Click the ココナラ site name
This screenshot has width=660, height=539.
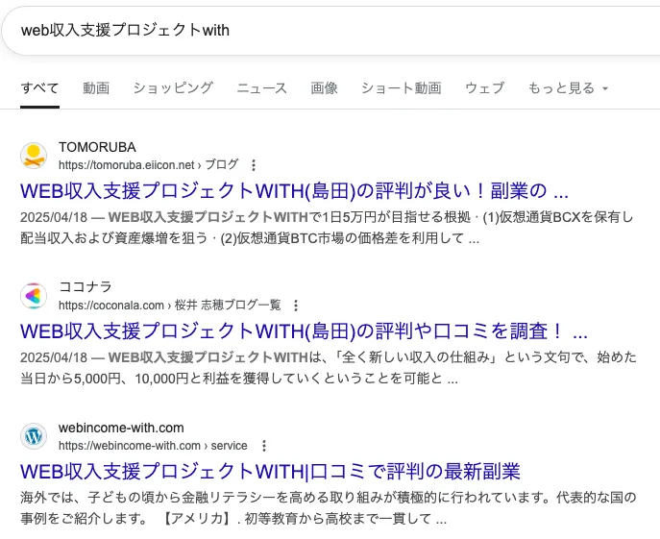(86, 287)
